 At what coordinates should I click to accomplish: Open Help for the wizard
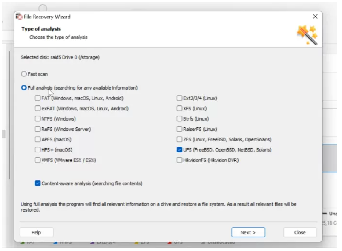tap(36, 232)
